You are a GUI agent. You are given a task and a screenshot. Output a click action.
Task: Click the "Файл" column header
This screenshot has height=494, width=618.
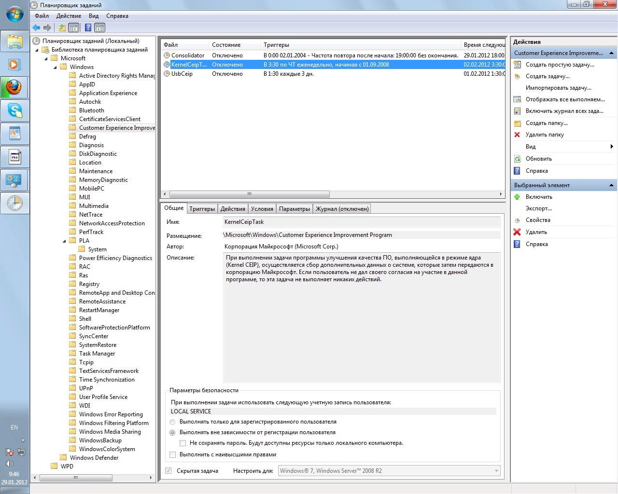tap(185, 45)
